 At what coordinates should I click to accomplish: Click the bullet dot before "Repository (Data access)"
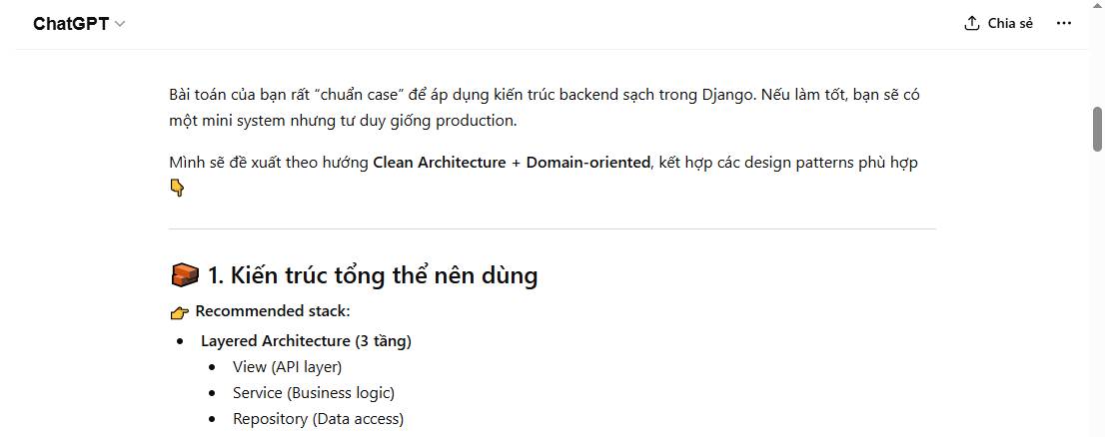[x=212, y=419]
